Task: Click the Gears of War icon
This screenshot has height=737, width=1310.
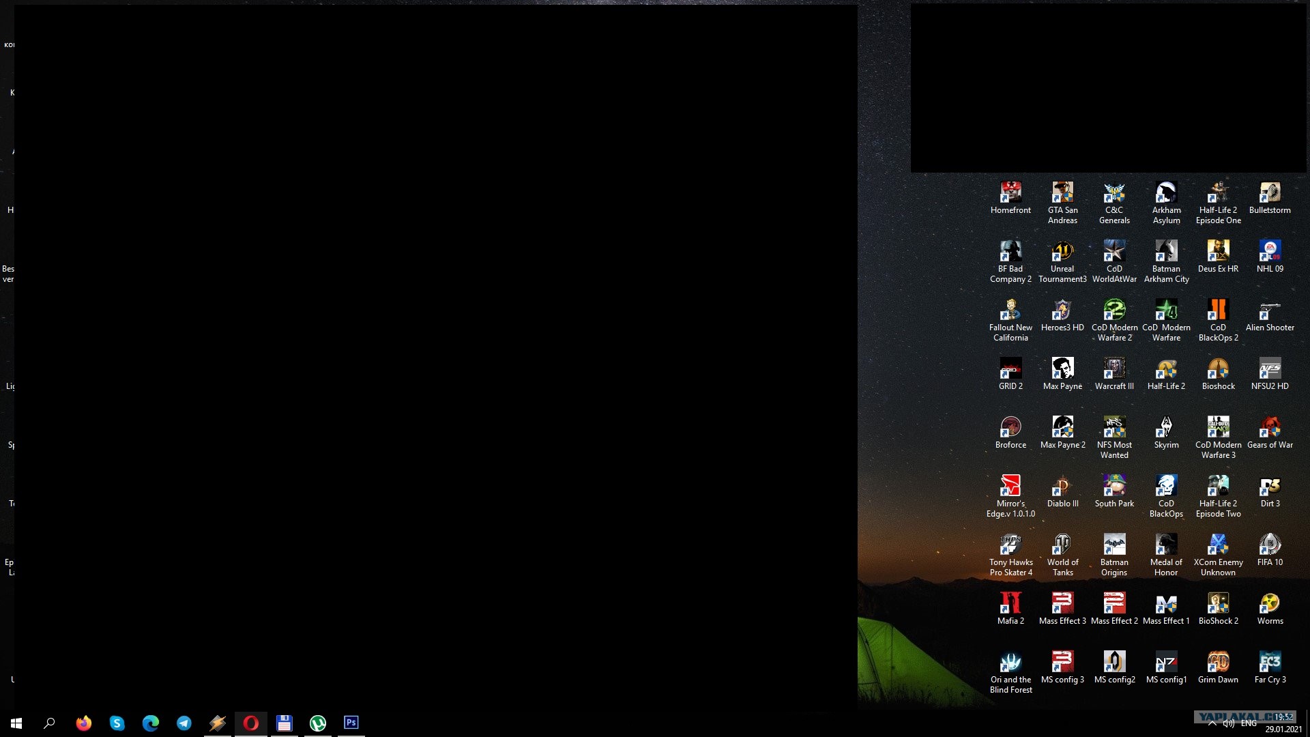Action: coord(1270,433)
